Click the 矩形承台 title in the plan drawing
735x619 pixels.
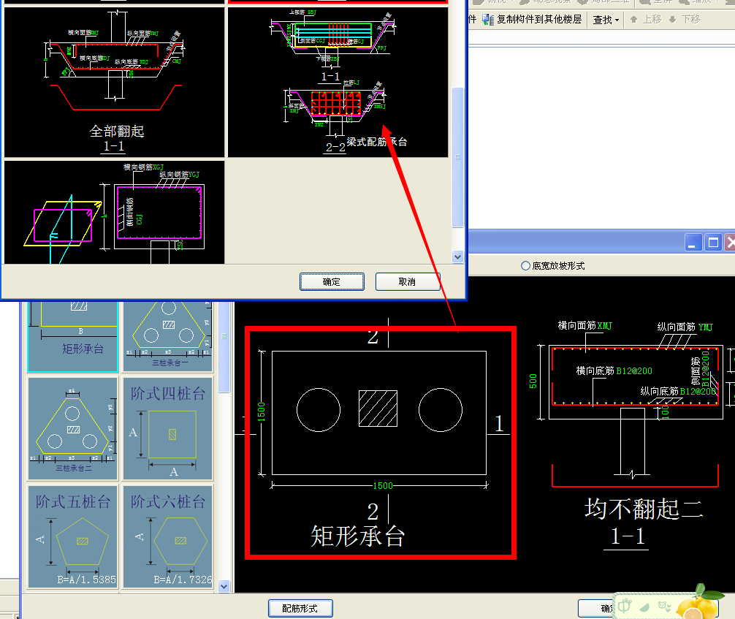(x=358, y=536)
